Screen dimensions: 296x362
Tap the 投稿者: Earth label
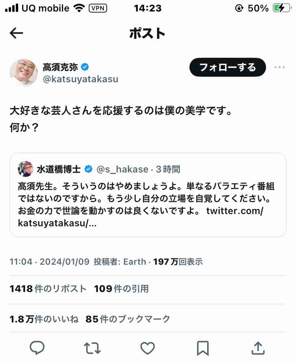click(120, 262)
